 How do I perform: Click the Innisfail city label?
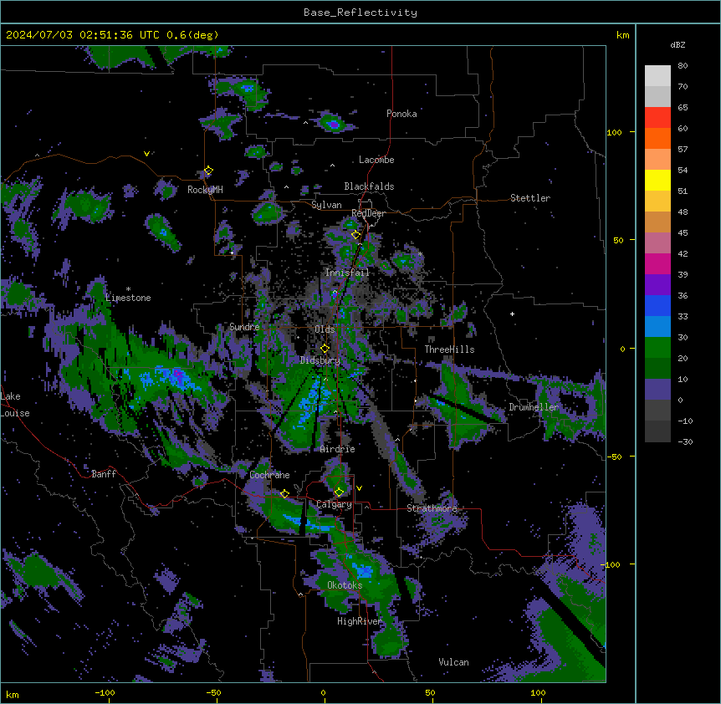click(x=347, y=273)
